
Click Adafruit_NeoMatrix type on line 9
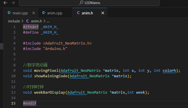pyautogui.click(x=81, y=71)
